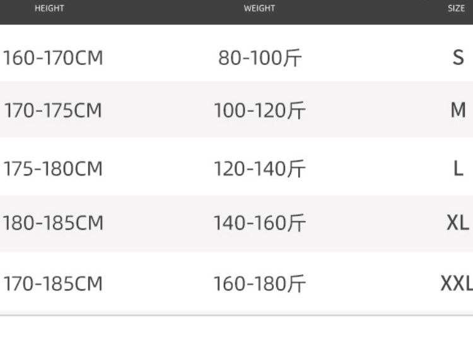Click the 160-180斤 weight value

[x=259, y=283]
